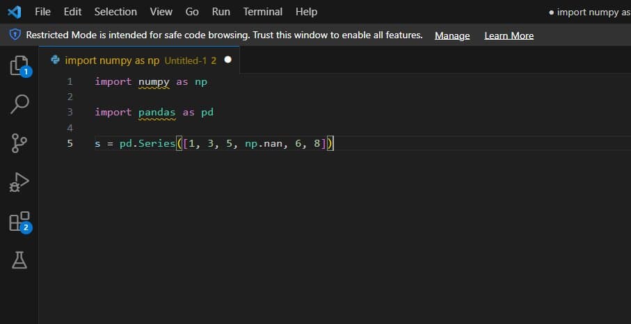This screenshot has height=324, width=631.
Task: Click Series in the pd.Series call
Action: click(157, 143)
